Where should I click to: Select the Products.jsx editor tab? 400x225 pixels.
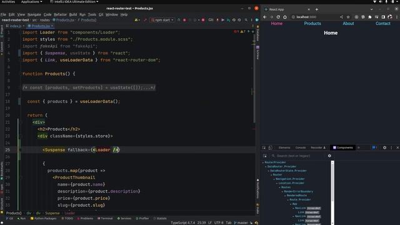click(x=40, y=26)
